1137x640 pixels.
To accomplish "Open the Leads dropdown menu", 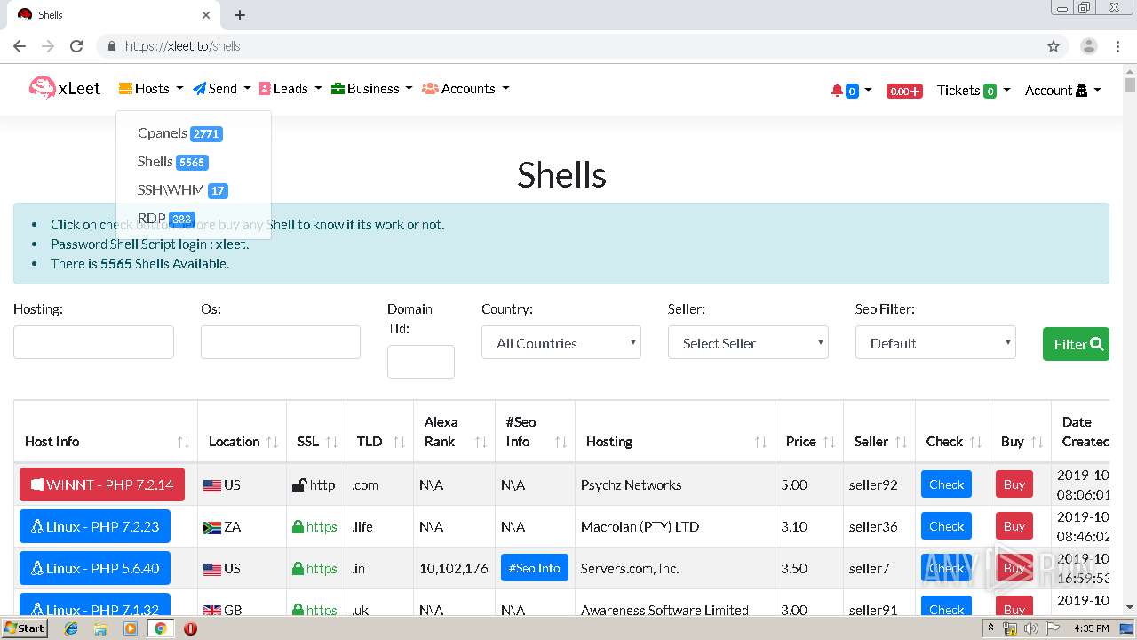I will (290, 89).
